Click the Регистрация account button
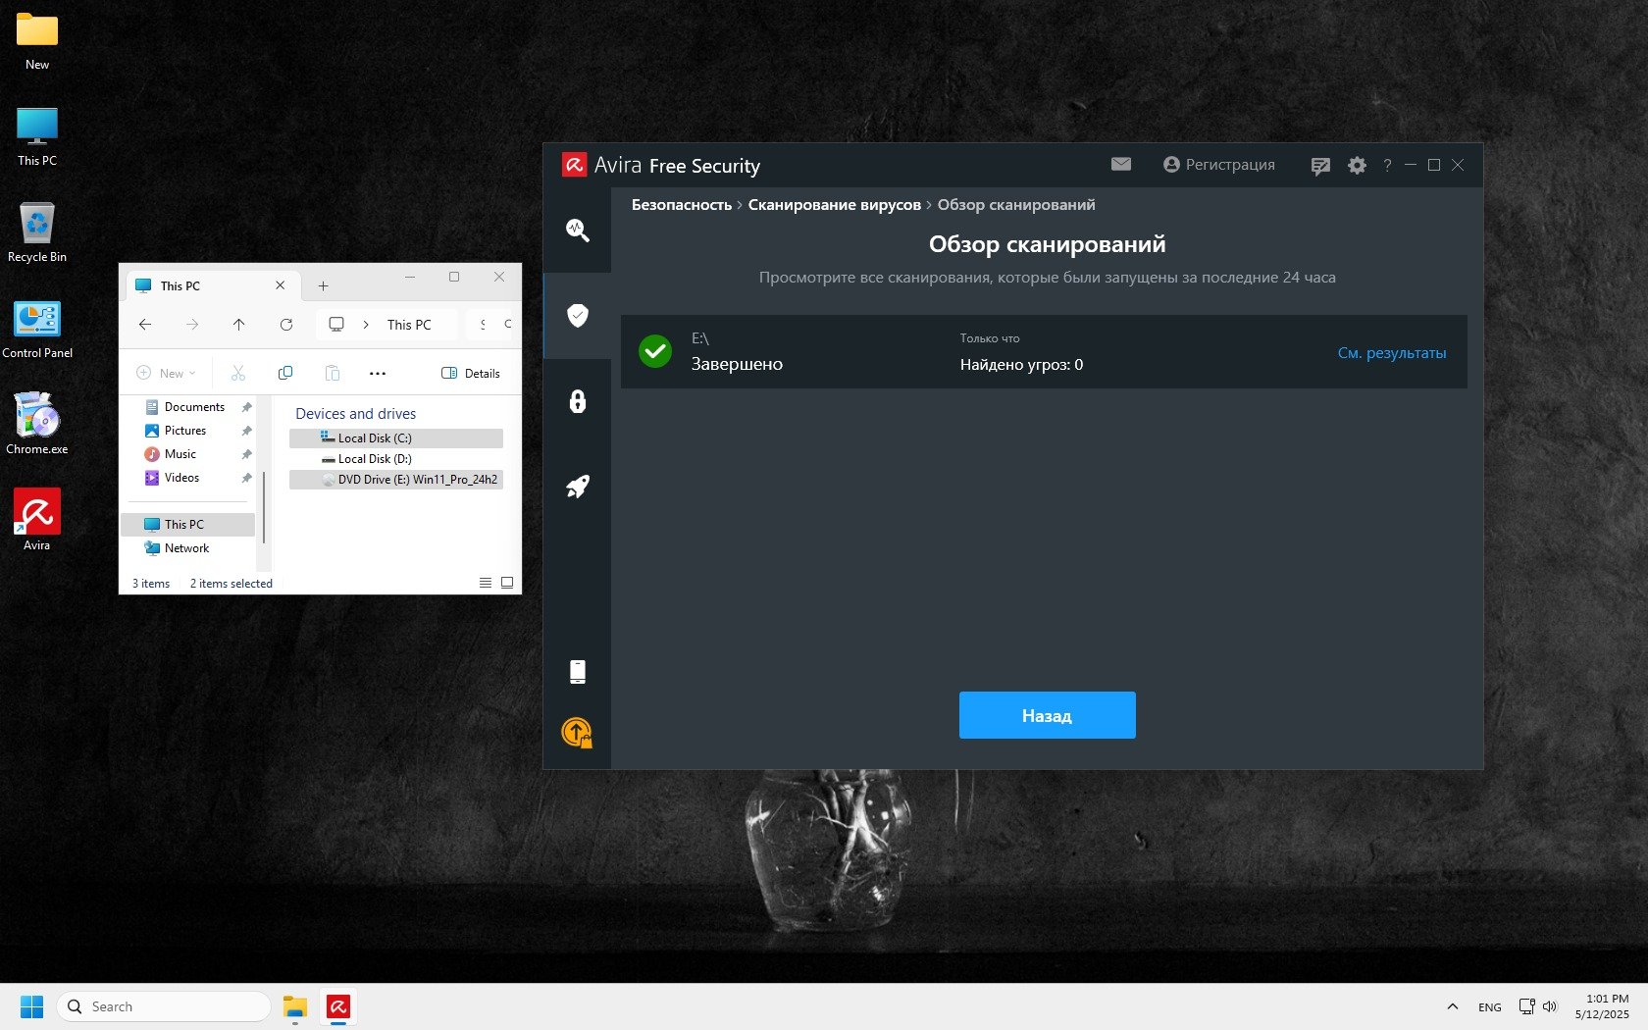This screenshot has width=1648, height=1030. [x=1219, y=165]
